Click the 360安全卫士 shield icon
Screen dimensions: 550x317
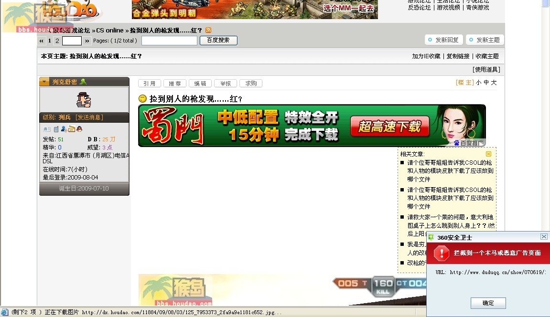431,237
